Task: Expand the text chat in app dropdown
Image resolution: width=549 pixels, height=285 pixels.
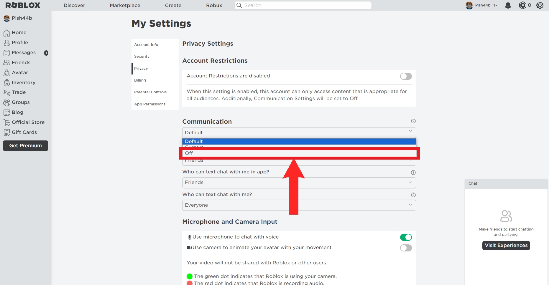Action: tap(299, 183)
